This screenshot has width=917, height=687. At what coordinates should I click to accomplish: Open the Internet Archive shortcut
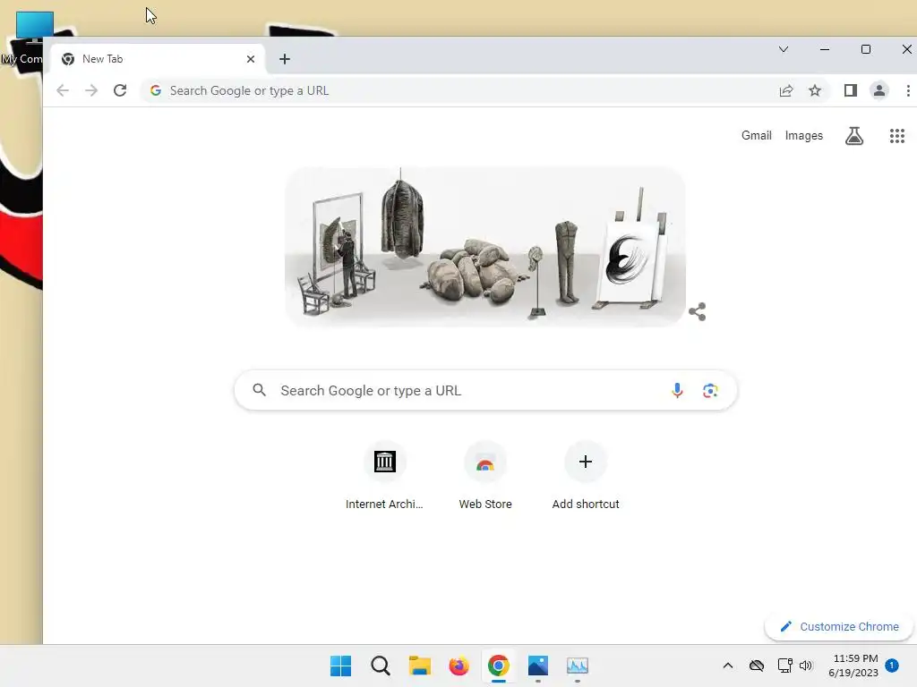(x=384, y=477)
